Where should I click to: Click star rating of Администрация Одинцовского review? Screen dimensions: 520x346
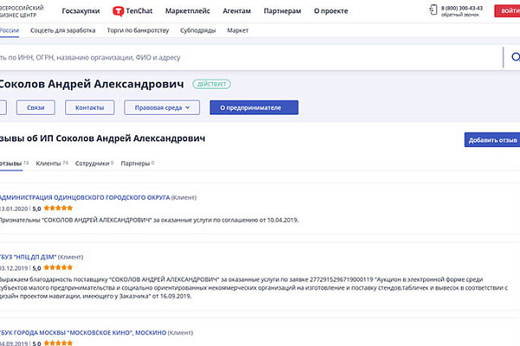(x=59, y=208)
